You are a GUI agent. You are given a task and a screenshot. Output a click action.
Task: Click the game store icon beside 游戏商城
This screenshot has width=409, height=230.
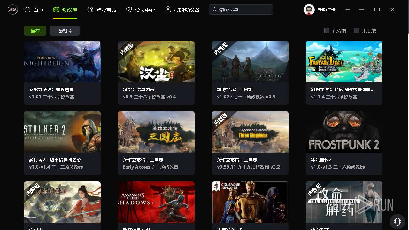(90, 10)
